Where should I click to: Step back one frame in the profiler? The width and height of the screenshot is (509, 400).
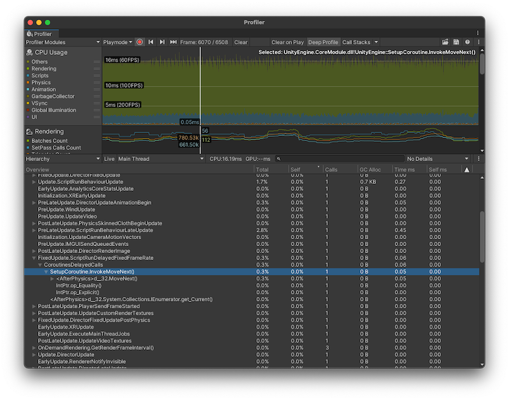(x=151, y=41)
